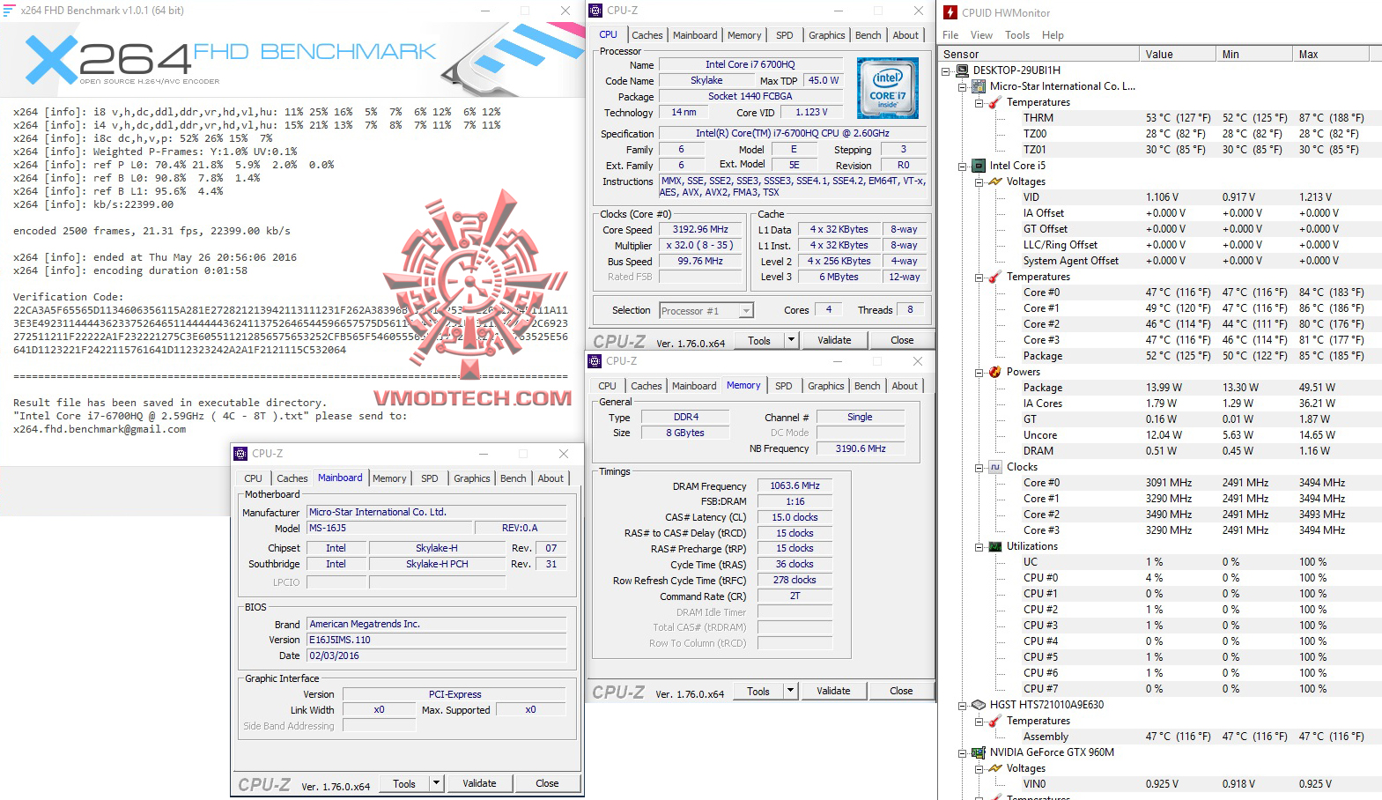
Task: Open About tab in CPU-Z Memory window
Action: pyautogui.click(x=905, y=386)
